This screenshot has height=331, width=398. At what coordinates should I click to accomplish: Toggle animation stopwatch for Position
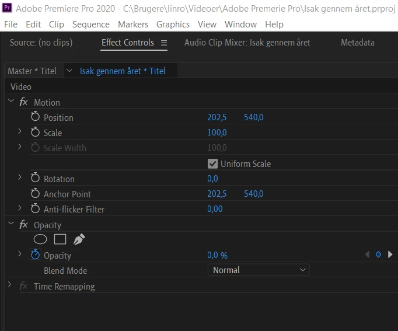point(35,117)
